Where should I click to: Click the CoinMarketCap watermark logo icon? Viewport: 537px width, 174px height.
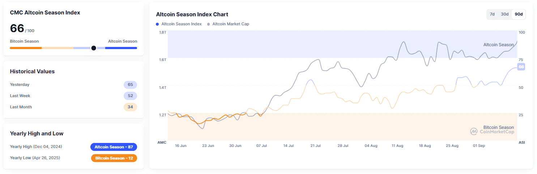tap(474, 131)
